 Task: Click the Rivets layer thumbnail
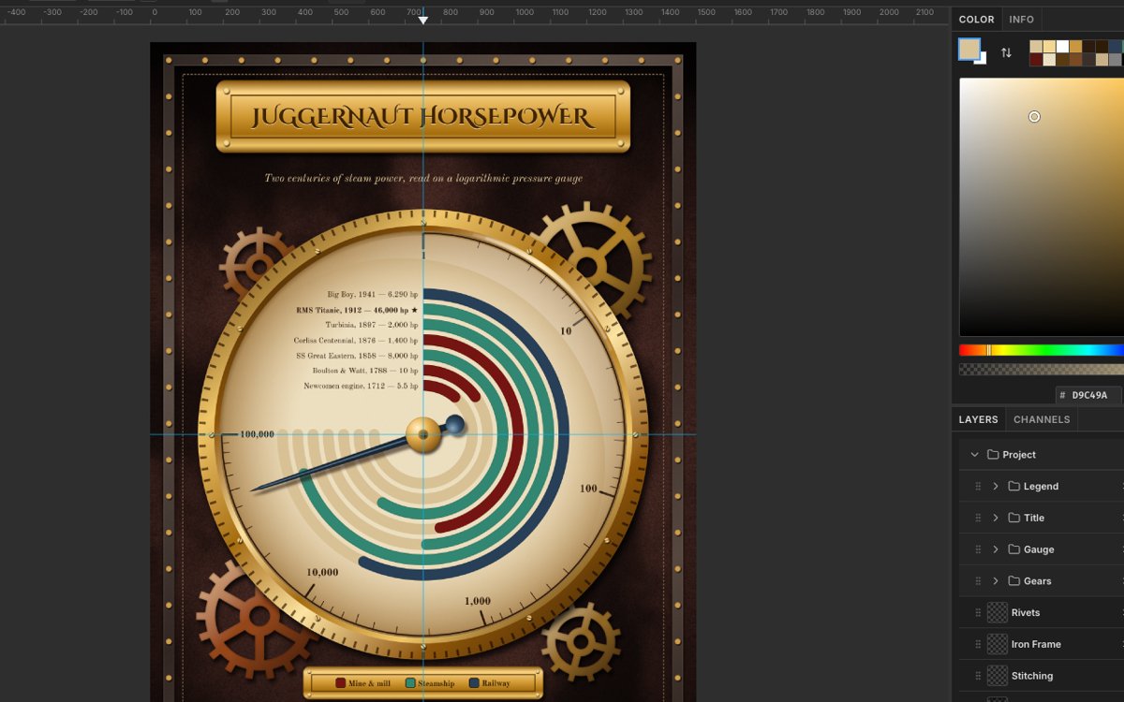[998, 612]
